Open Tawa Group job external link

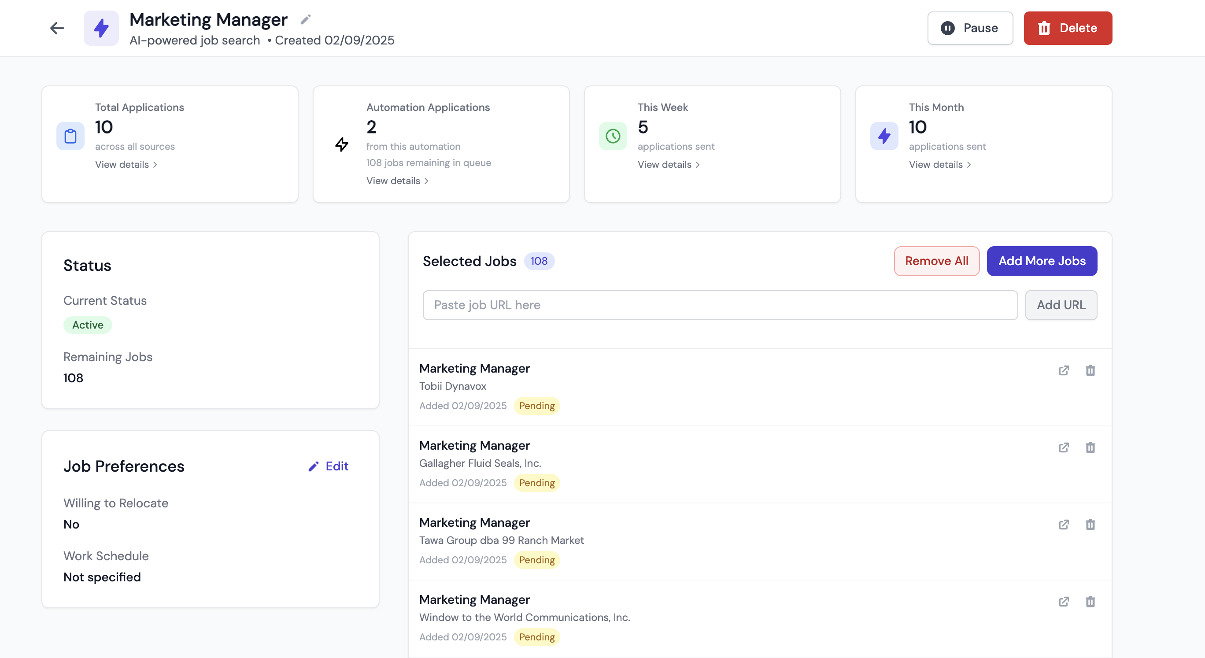pos(1064,525)
